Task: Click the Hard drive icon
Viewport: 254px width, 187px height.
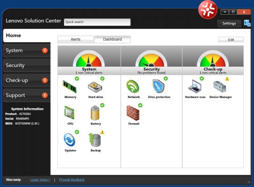Action: [95, 87]
